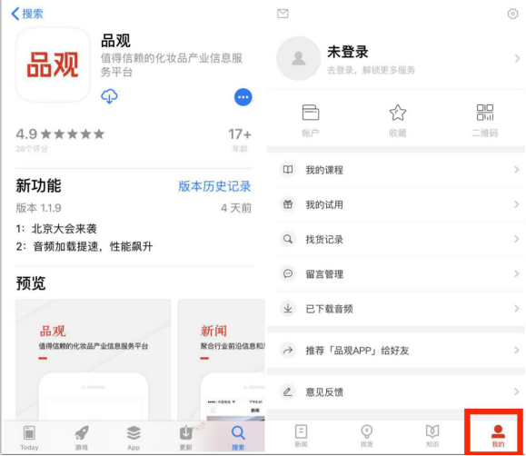Tap the 品观 app icon
This screenshot has width=526, height=456.
coord(53,64)
